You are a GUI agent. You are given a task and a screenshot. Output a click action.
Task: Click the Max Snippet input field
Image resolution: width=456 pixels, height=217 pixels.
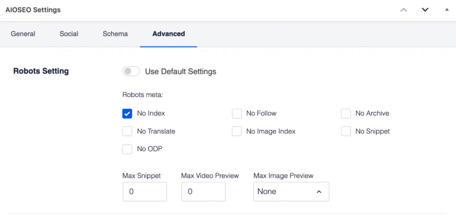point(145,192)
